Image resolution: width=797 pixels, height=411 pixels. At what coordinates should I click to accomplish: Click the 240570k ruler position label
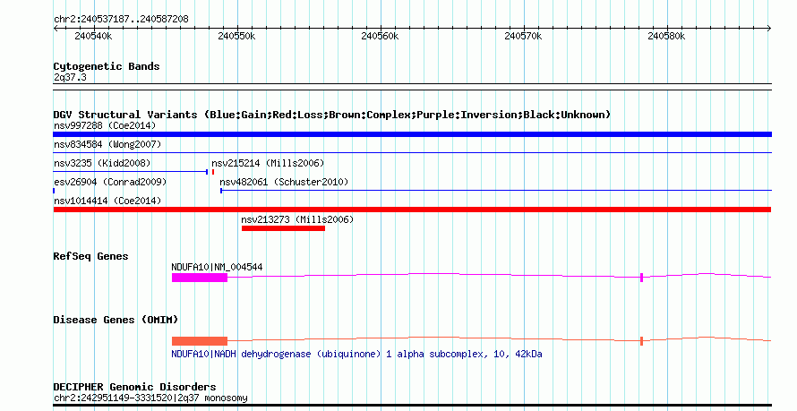(x=524, y=36)
